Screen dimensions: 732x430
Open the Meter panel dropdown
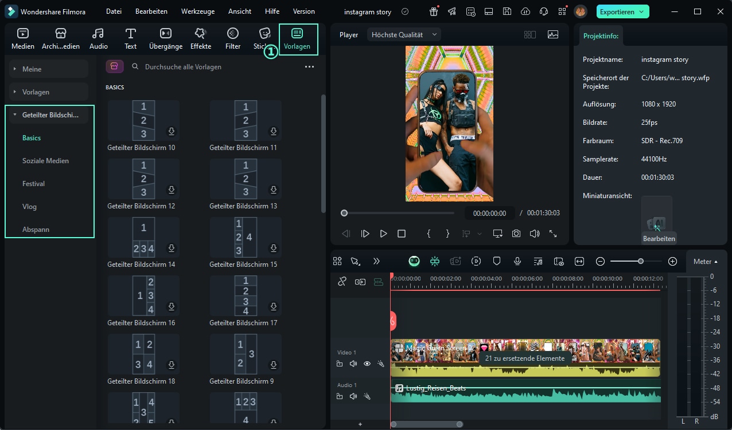pos(706,261)
